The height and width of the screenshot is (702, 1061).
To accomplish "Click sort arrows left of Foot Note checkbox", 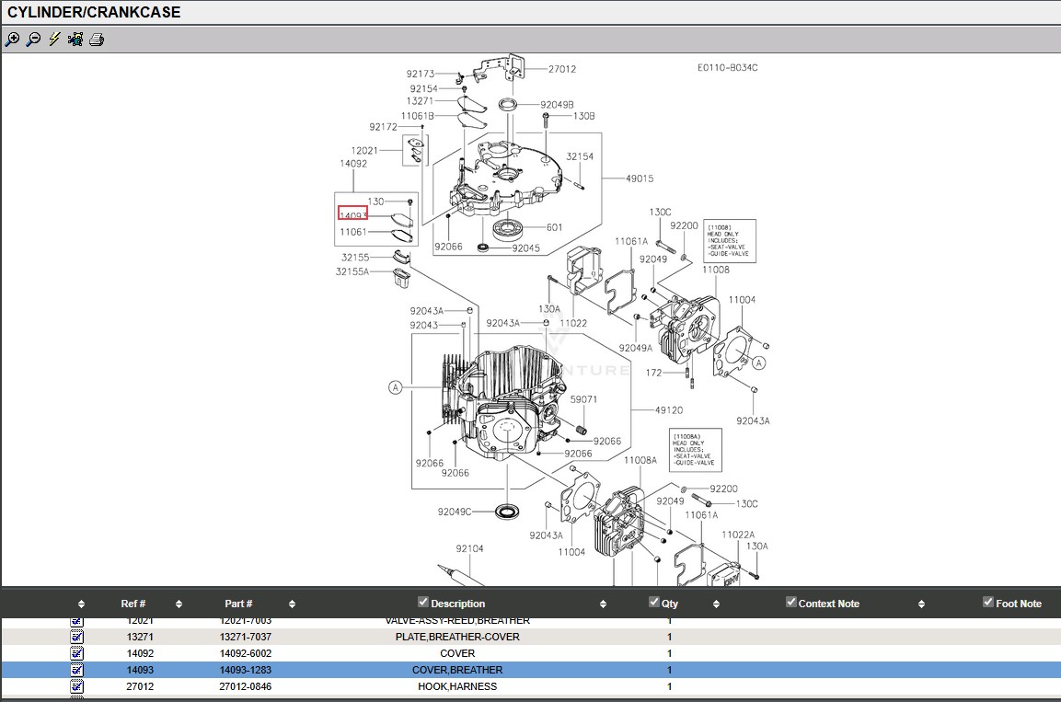I will coord(921,604).
